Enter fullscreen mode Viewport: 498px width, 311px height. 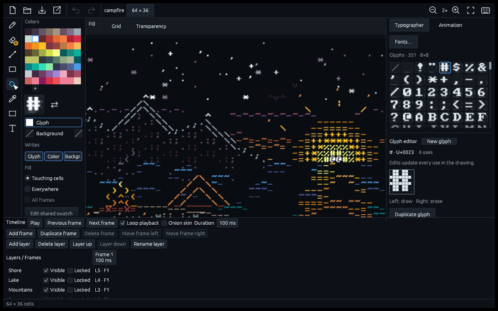(x=471, y=10)
